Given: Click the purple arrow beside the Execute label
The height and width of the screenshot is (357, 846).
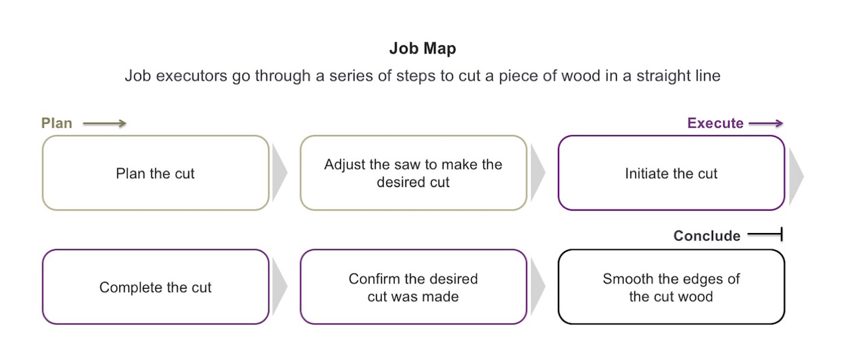Looking at the screenshot, I should (x=766, y=123).
